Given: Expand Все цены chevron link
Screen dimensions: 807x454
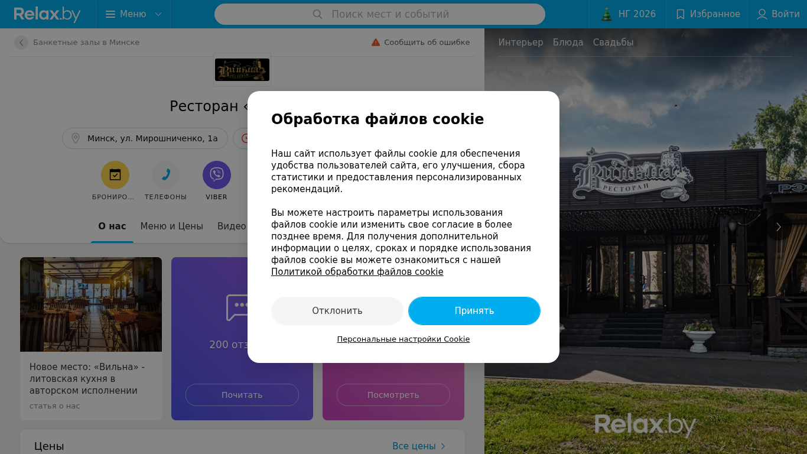Looking at the screenshot, I should click(x=443, y=446).
